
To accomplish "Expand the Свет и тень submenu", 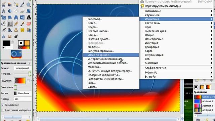I will pos(176,23).
